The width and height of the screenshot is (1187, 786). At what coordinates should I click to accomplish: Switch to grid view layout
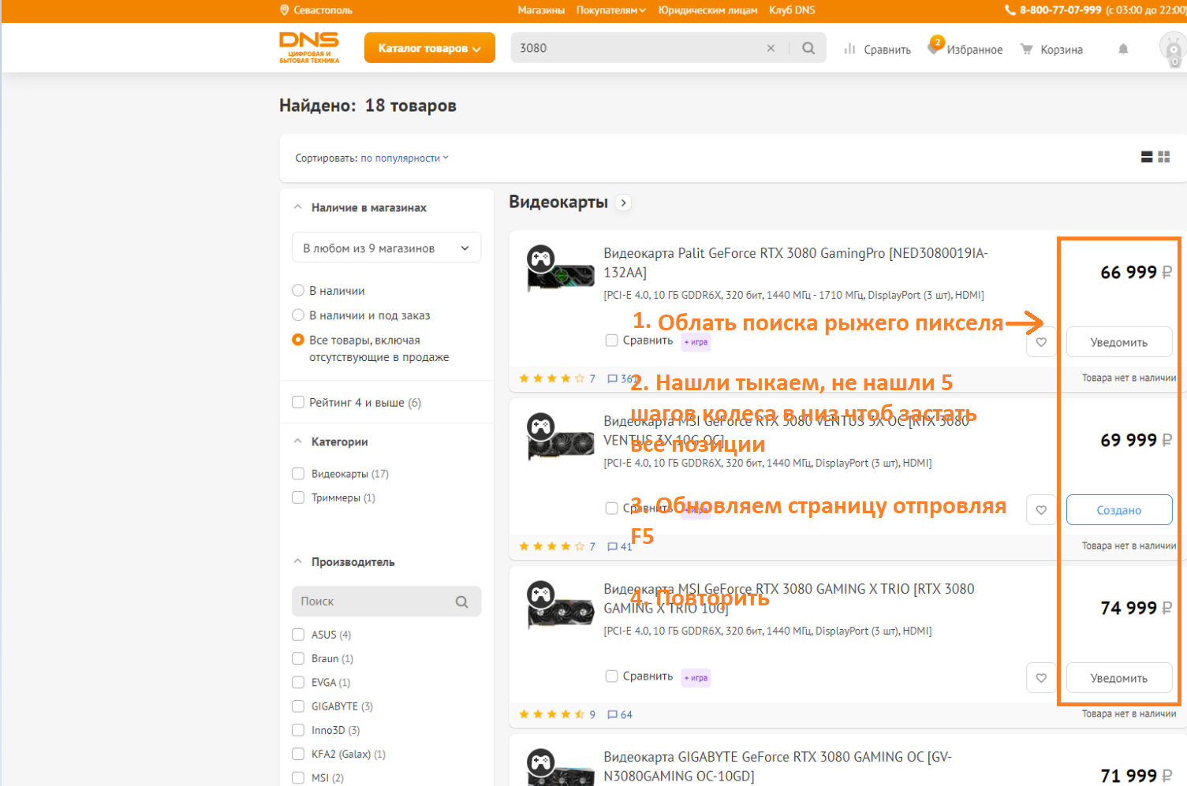click(x=1163, y=157)
